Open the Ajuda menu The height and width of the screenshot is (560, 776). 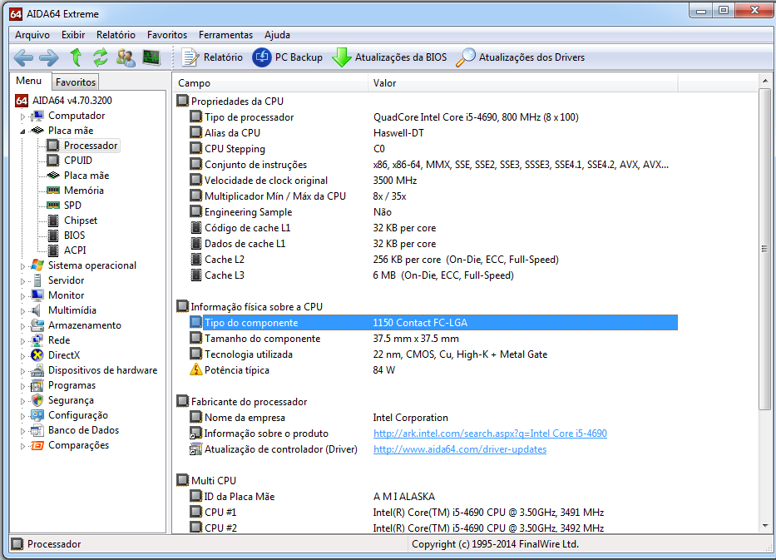coord(277,35)
